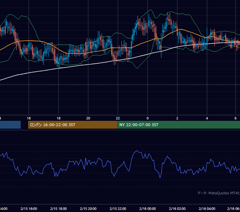The height and width of the screenshot is (212, 240).
Task: Click the 2/15 16:00 date label
Action: pyautogui.click(x=29, y=208)
